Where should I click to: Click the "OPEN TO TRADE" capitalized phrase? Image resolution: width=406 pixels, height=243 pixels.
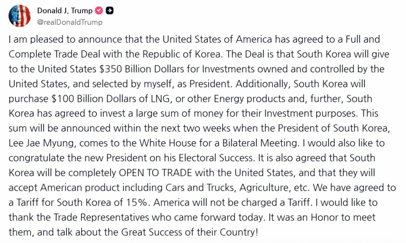[155, 172]
